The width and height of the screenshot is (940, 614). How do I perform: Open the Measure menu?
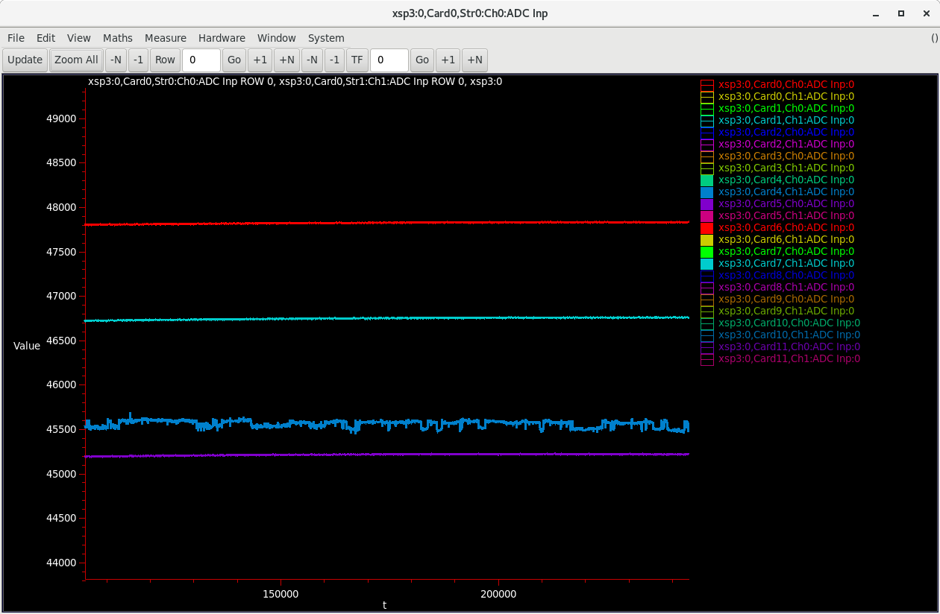[x=166, y=38]
